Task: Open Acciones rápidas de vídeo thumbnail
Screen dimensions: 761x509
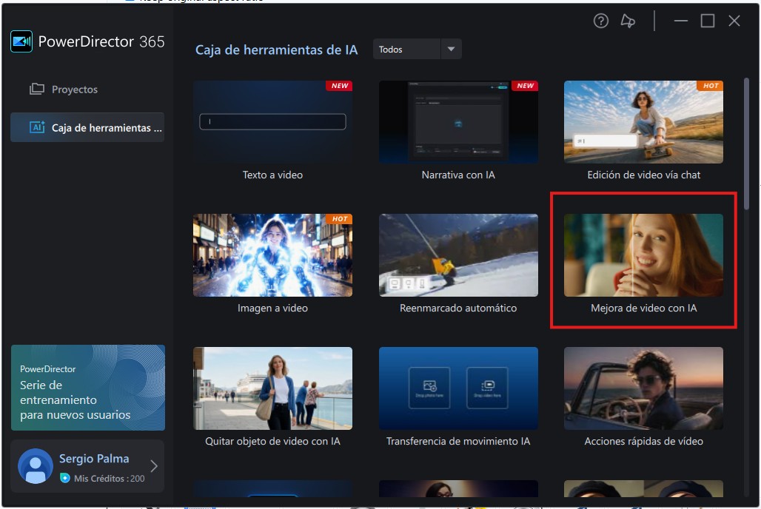Action: [643, 388]
